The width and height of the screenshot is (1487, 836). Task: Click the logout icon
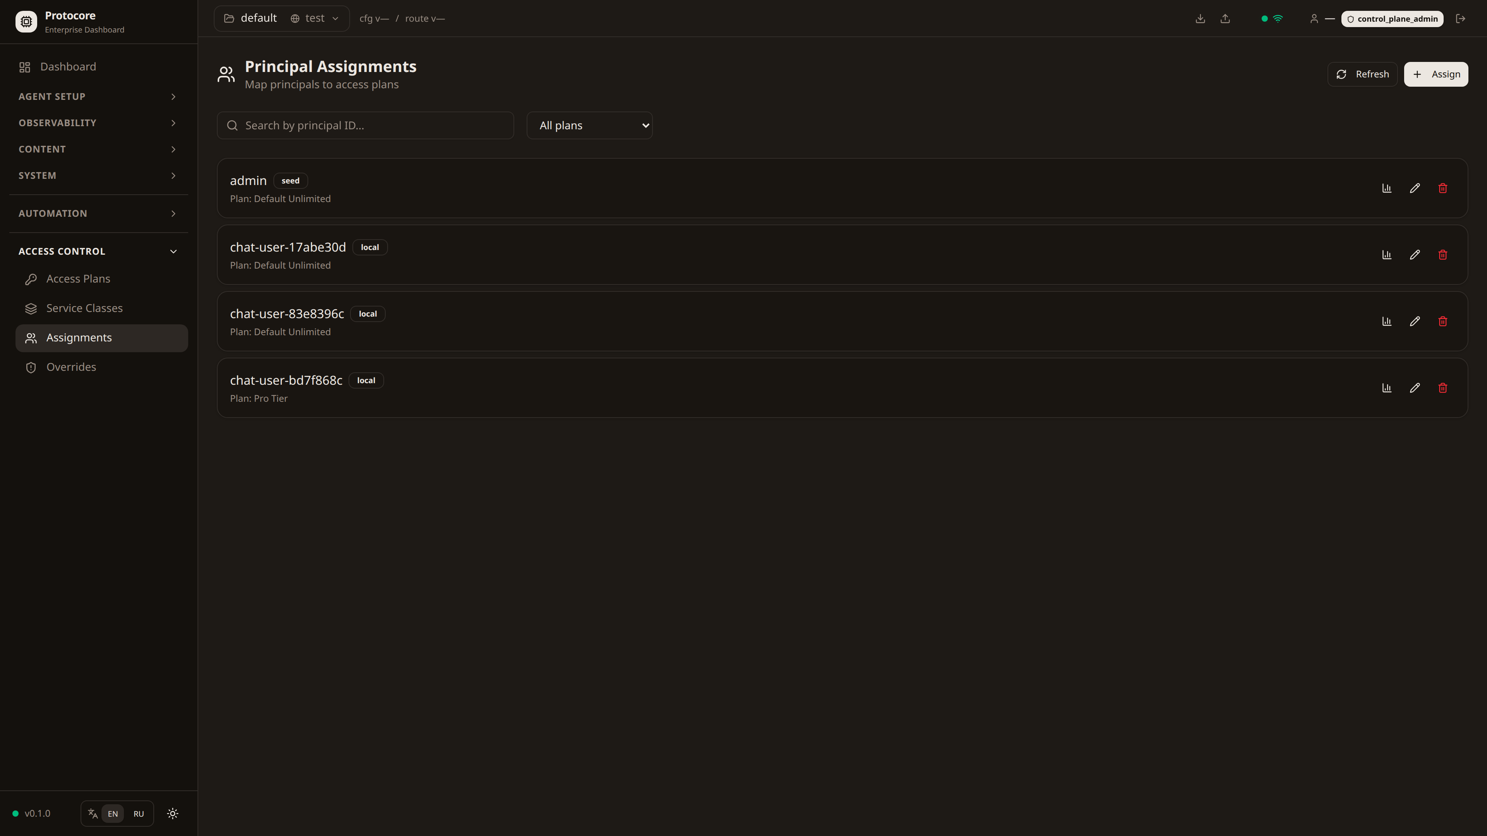(x=1460, y=19)
